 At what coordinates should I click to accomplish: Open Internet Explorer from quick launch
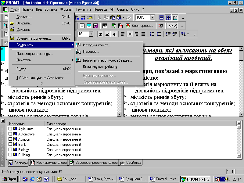(x=32, y=179)
